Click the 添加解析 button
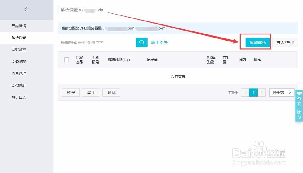 pos(258,43)
